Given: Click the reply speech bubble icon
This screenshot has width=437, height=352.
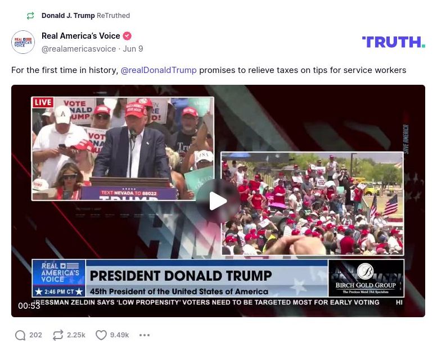Looking at the screenshot, I should coord(20,335).
